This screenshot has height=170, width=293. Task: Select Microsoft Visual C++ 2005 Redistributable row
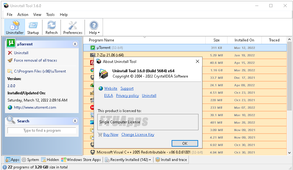tap(185, 152)
